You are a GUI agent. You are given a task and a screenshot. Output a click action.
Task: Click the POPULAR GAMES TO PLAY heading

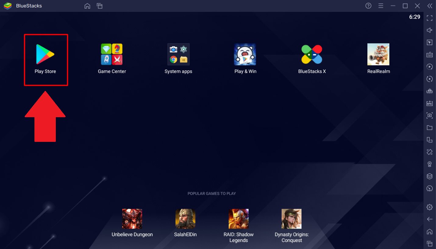pos(212,194)
